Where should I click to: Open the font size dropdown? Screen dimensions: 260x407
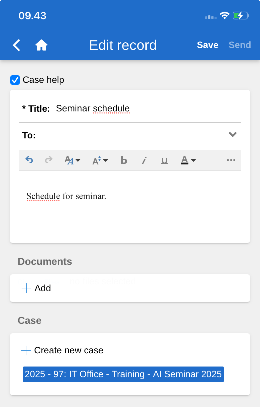(x=100, y=160)
